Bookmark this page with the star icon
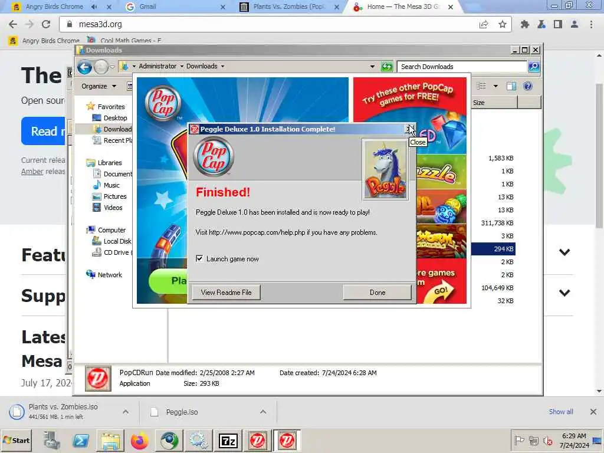The height and width of the screenshot is (453, 604). click(x=502, y=24)
